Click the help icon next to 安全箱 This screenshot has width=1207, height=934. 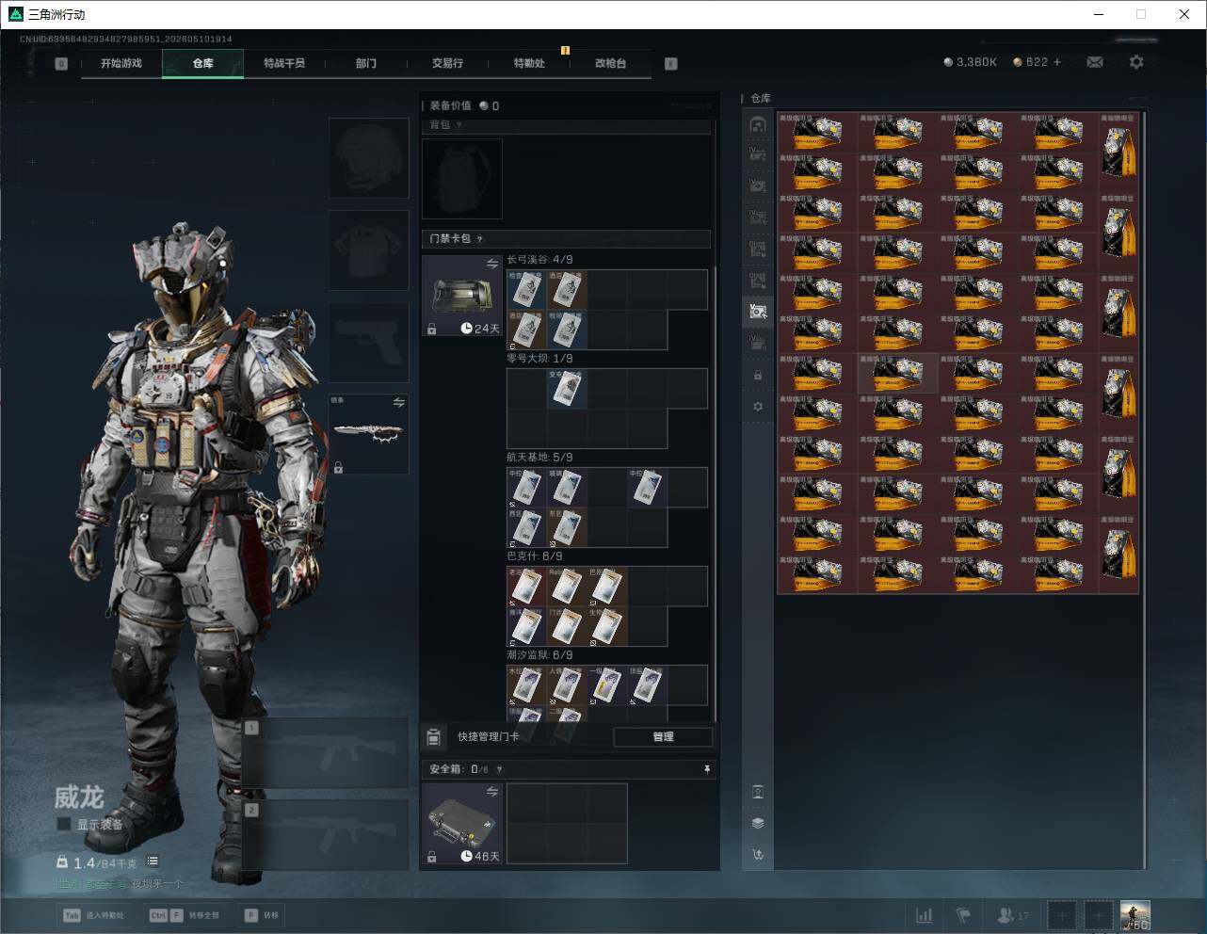(499, 769)
